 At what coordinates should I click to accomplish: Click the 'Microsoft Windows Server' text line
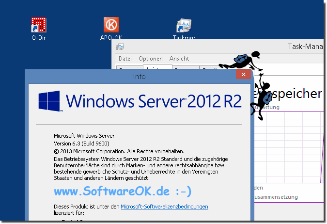(84, 136)
